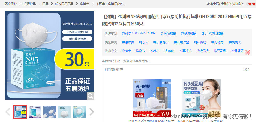The width and height of the screenshot is (256, 122).
Task: Open the 医疗保健 breadcrumb category
Action: pyautogui.click(x=11, y=4)
